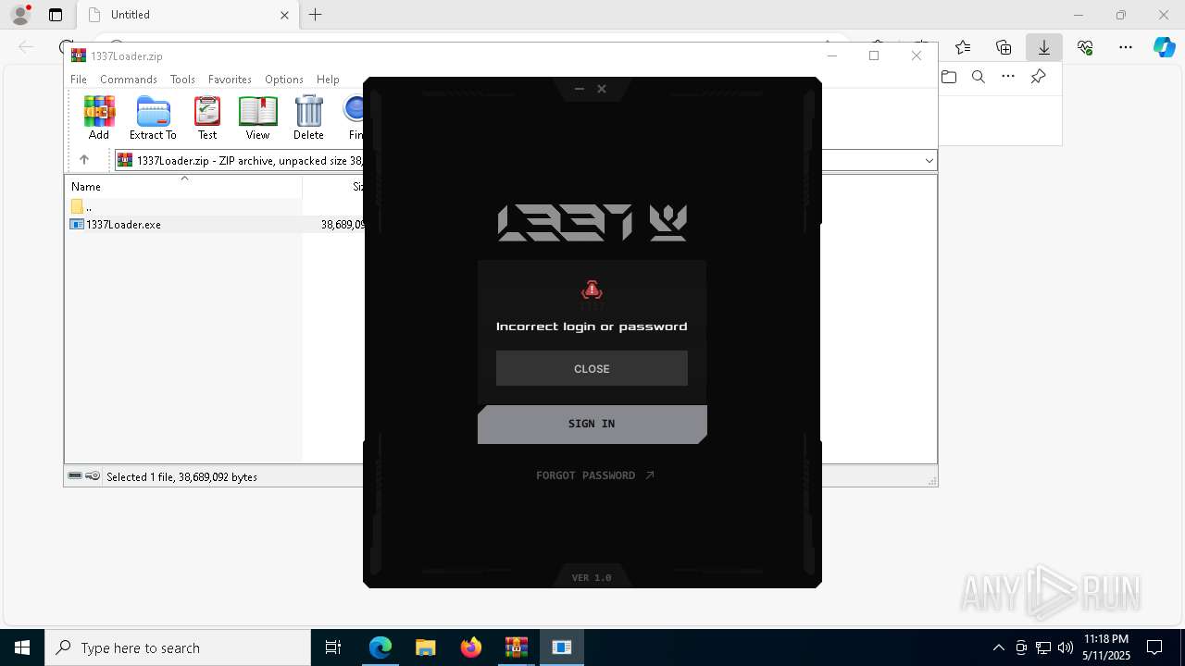The height and width of the screenshot is (666, 1185).
Task: Select the parent folder '..' entry
Action: tap(81, 207)
